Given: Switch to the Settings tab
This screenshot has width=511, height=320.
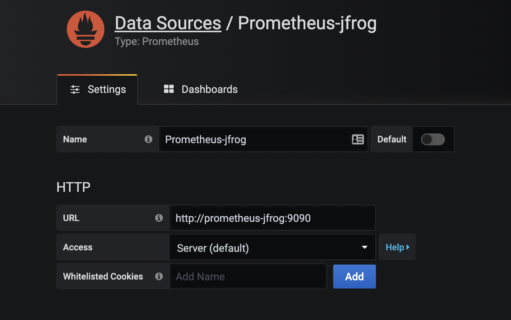Looking at the screenshot, I should pos(97,90).
